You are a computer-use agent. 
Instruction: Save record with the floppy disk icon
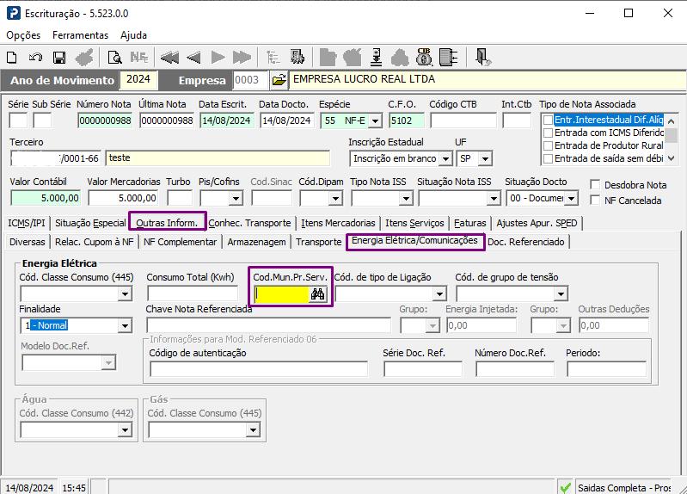[x=59, y=58]
